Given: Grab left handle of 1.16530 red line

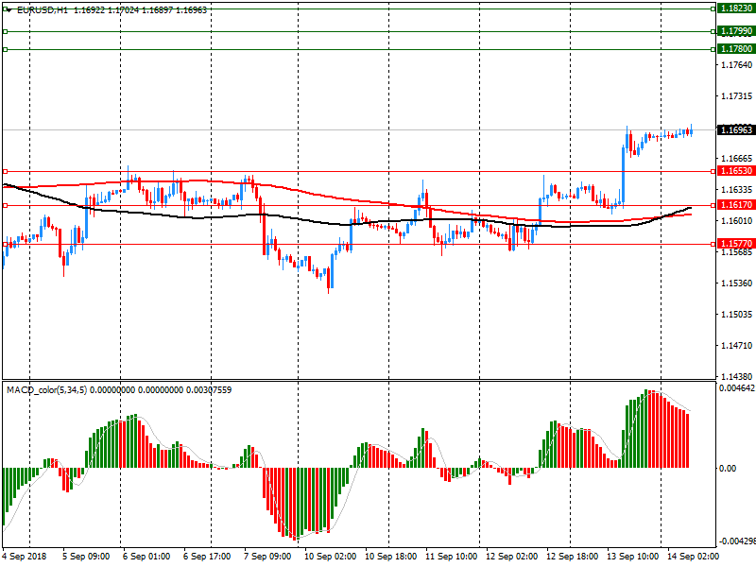Looking at the screenshot, I should [x=5, y=171].
